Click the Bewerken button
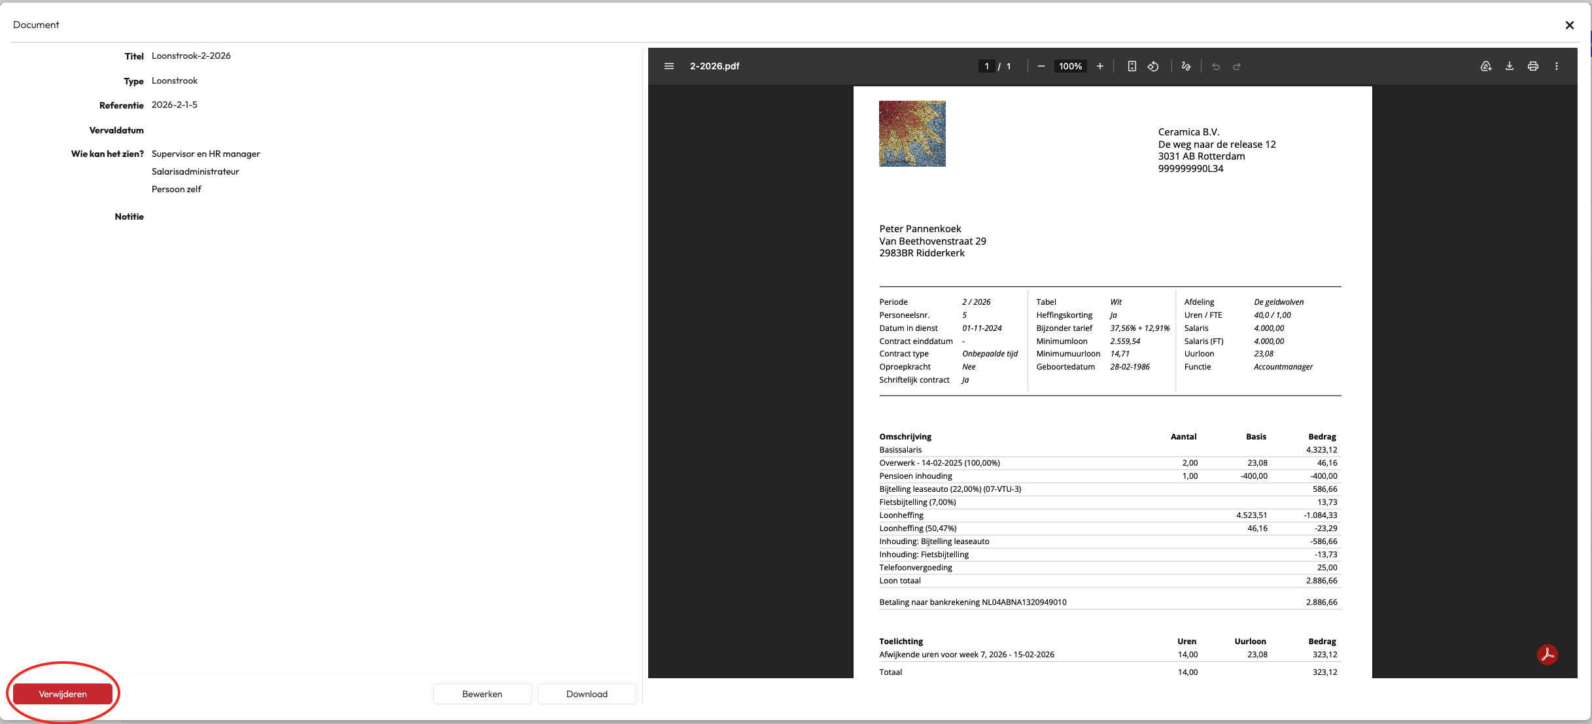Screen dimensions: 1592x724 pyautogui.click(x=482, y=694)
